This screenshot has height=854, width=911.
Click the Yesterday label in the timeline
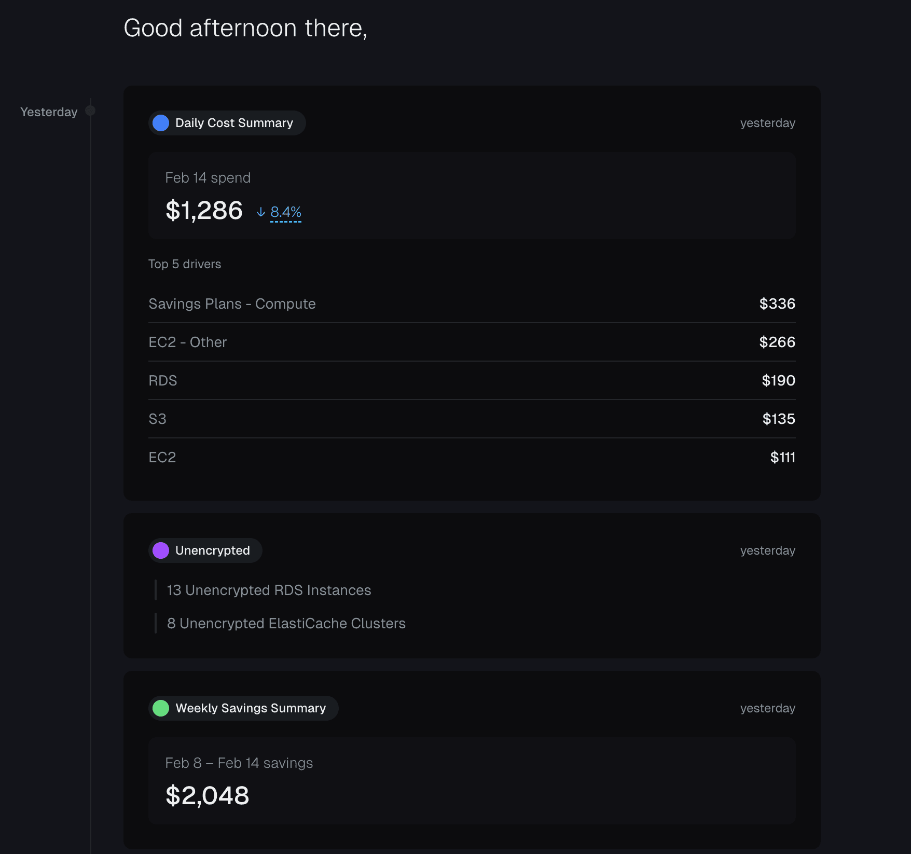[49, 112]
